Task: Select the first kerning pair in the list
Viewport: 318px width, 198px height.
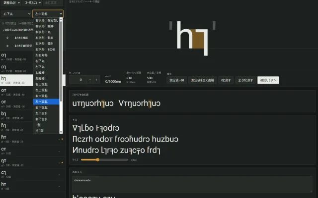Action: coord(16,56)
